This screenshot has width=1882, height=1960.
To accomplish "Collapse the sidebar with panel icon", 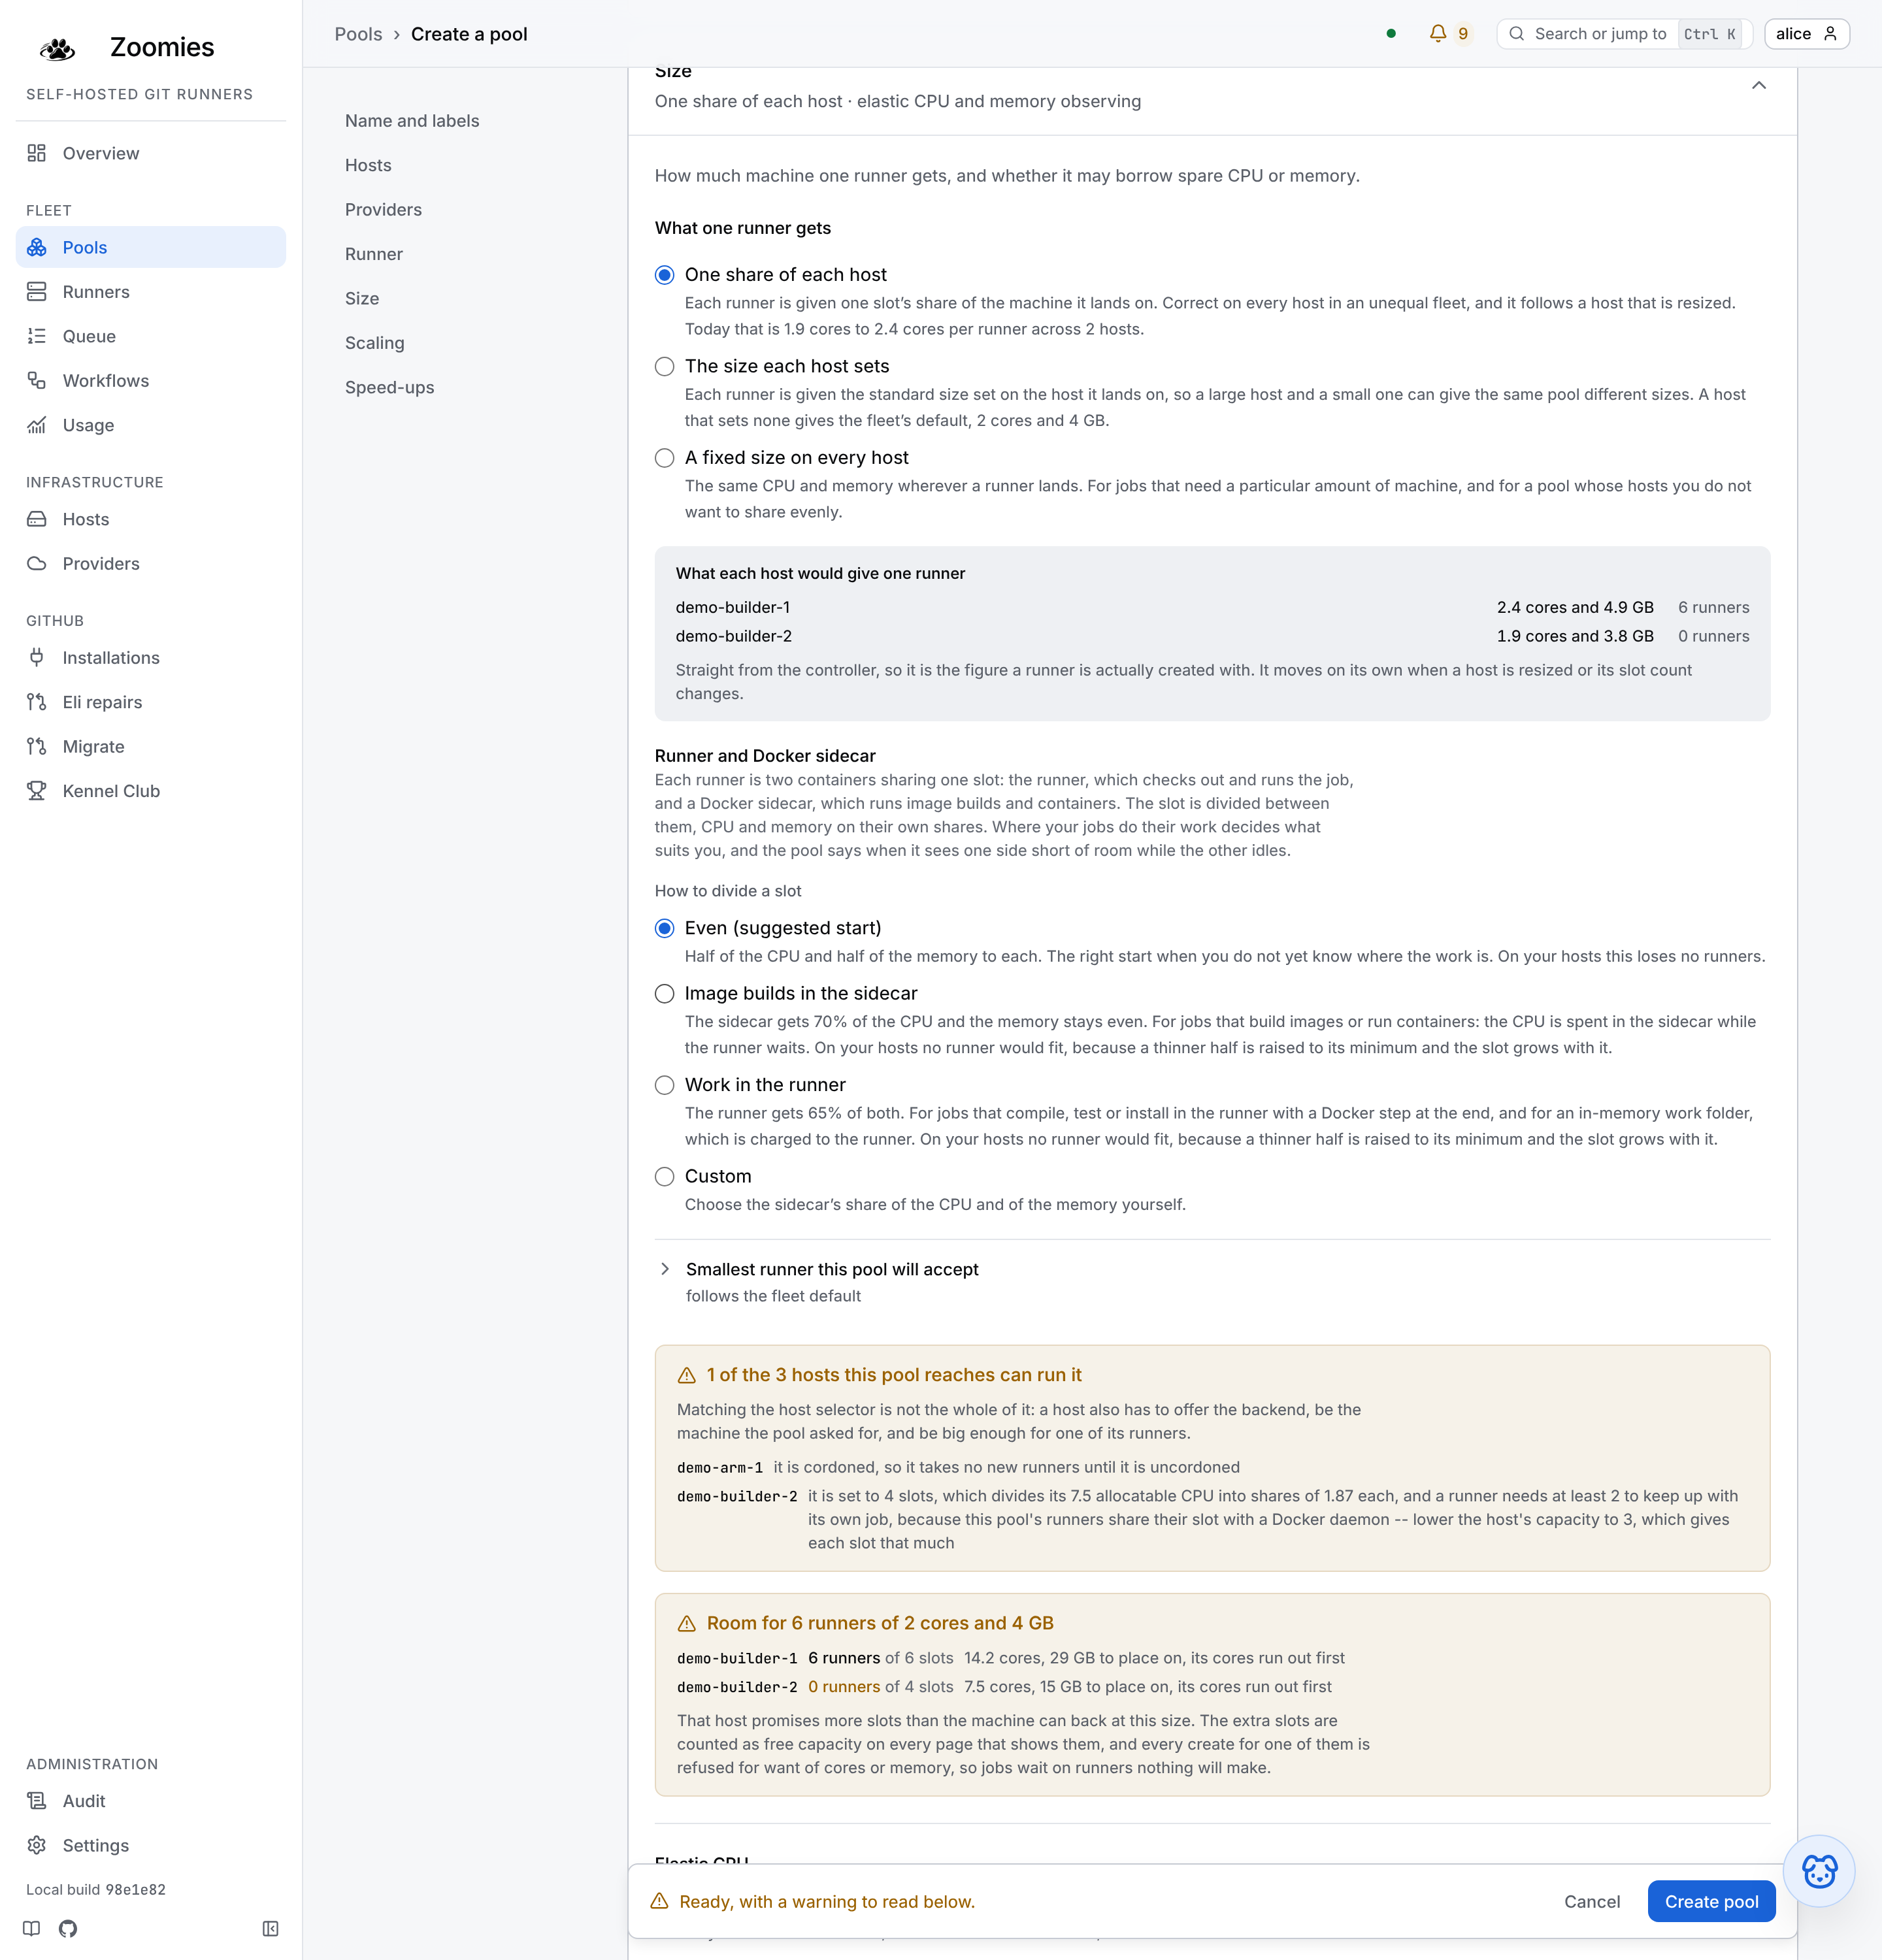I will tap(270, 1928).
